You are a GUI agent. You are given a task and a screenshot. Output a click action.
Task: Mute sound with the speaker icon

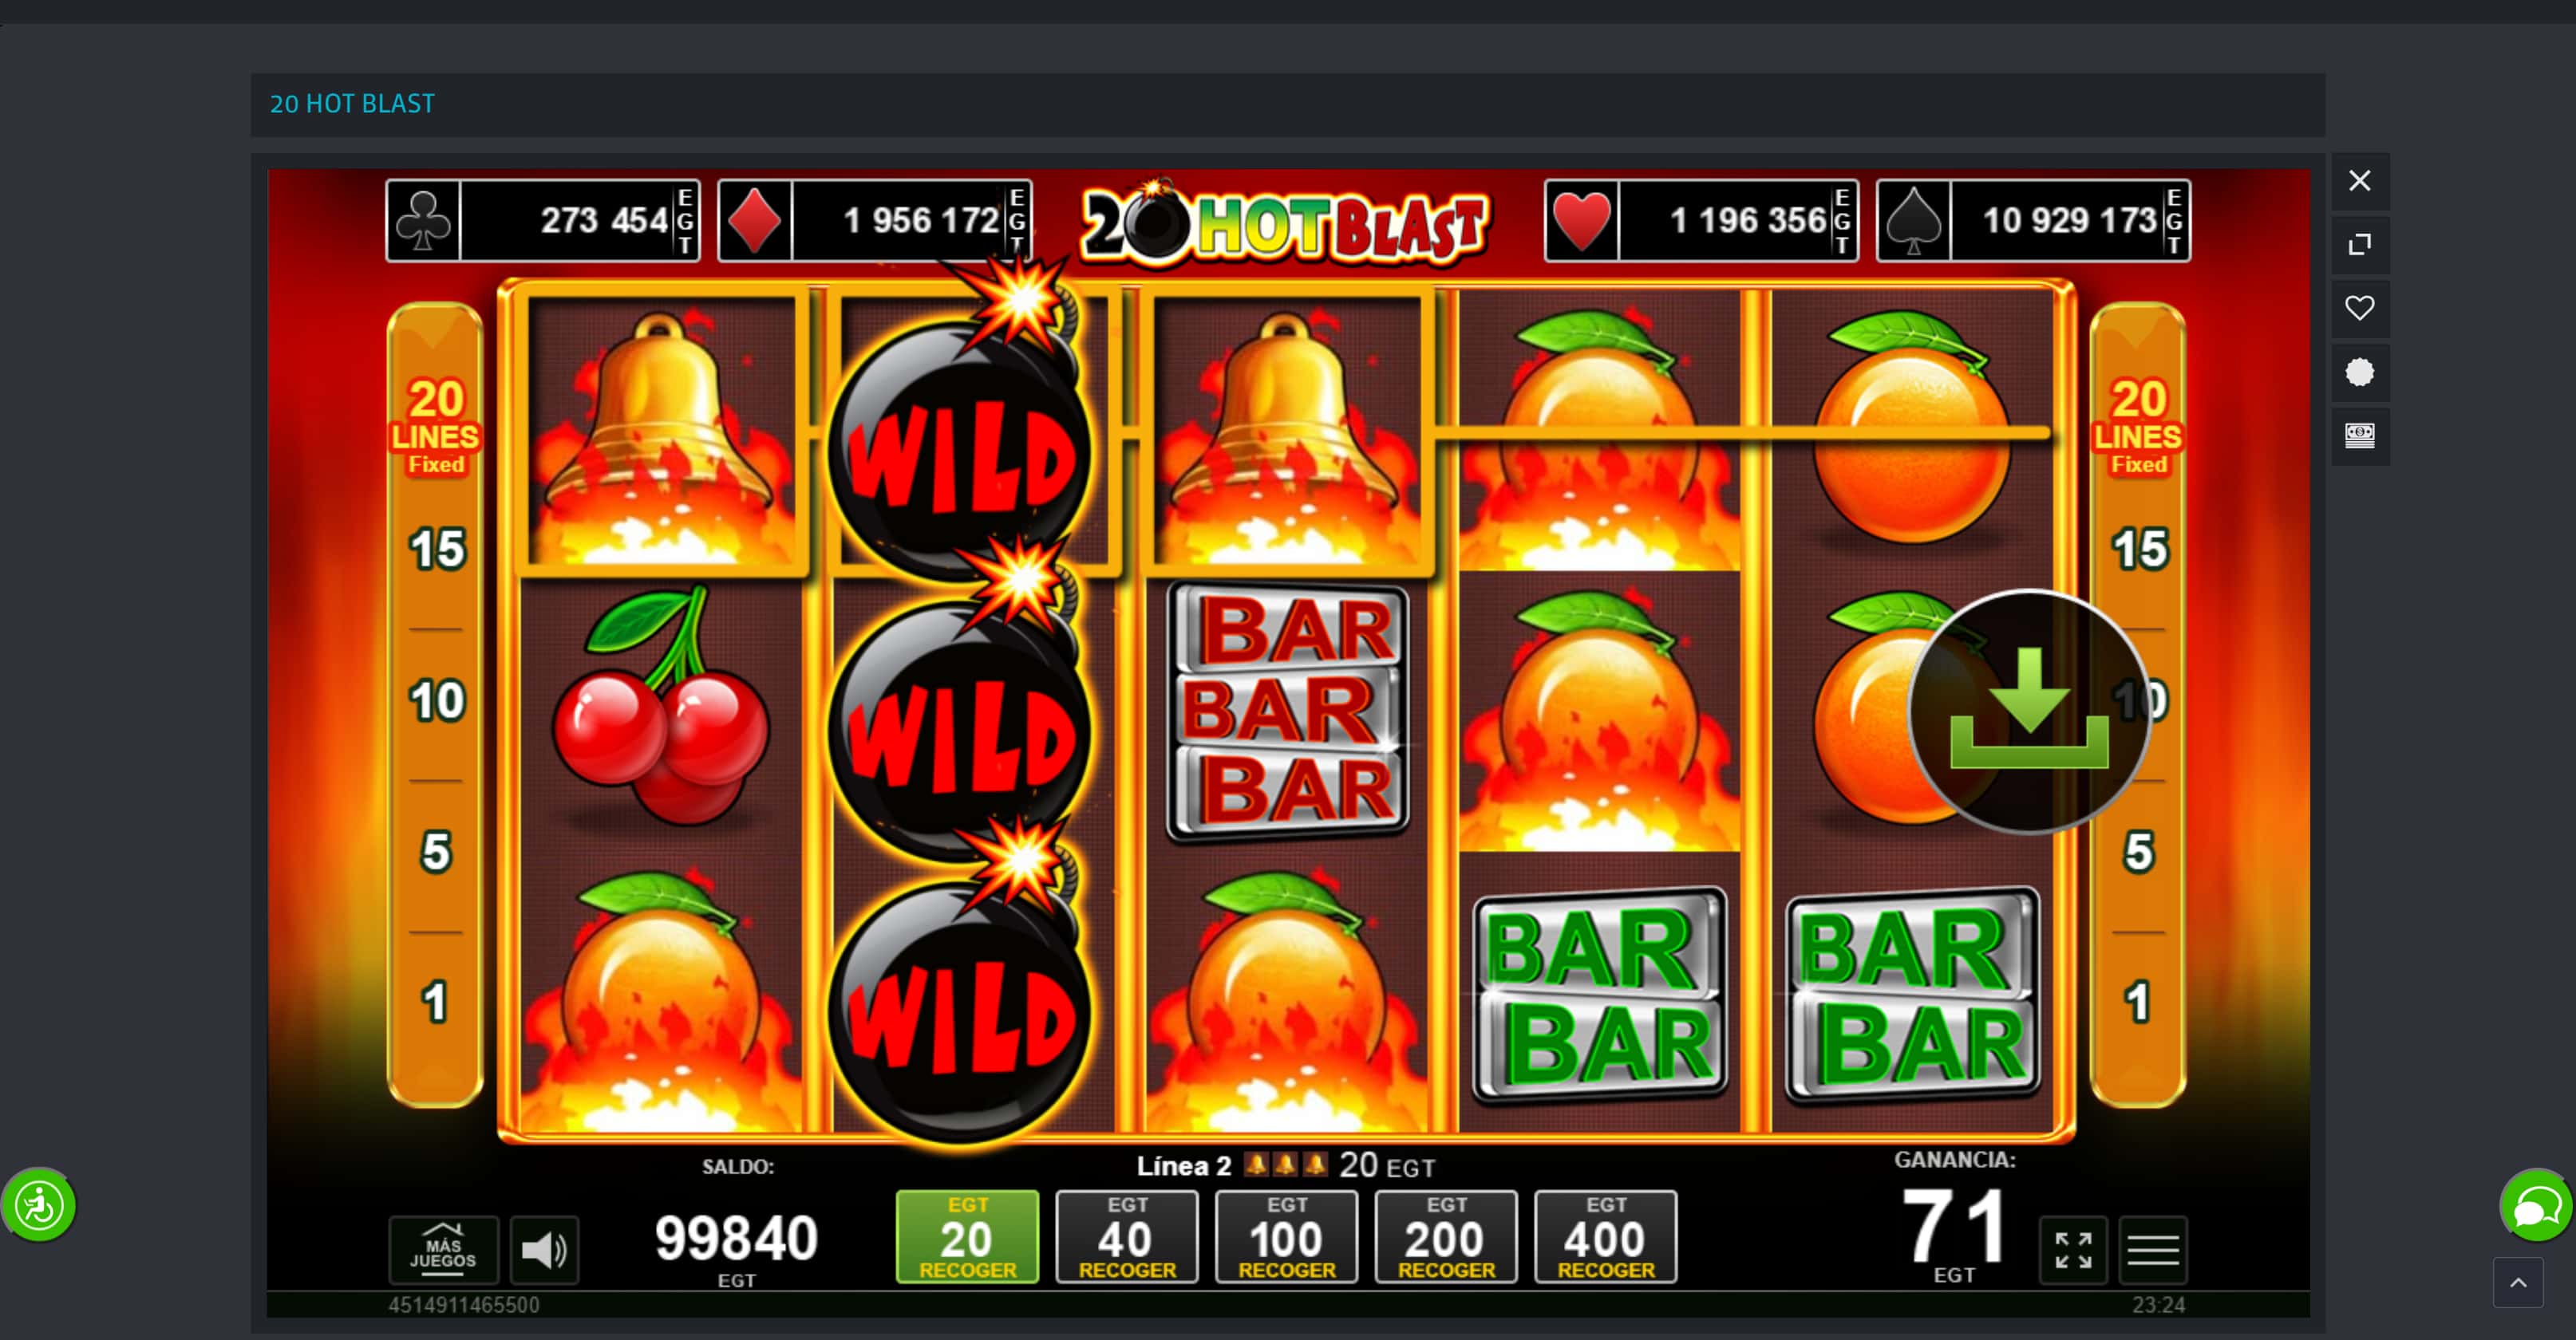[544, 1249]
